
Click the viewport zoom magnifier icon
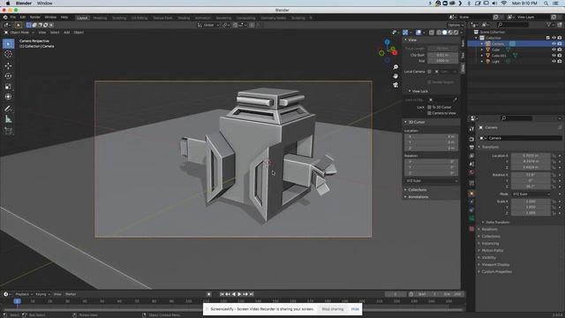click(x=395, y=67)
